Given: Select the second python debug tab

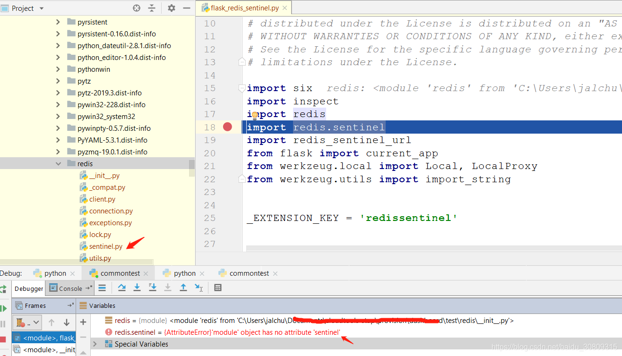Looking at the screenshot, I should 184,273.
